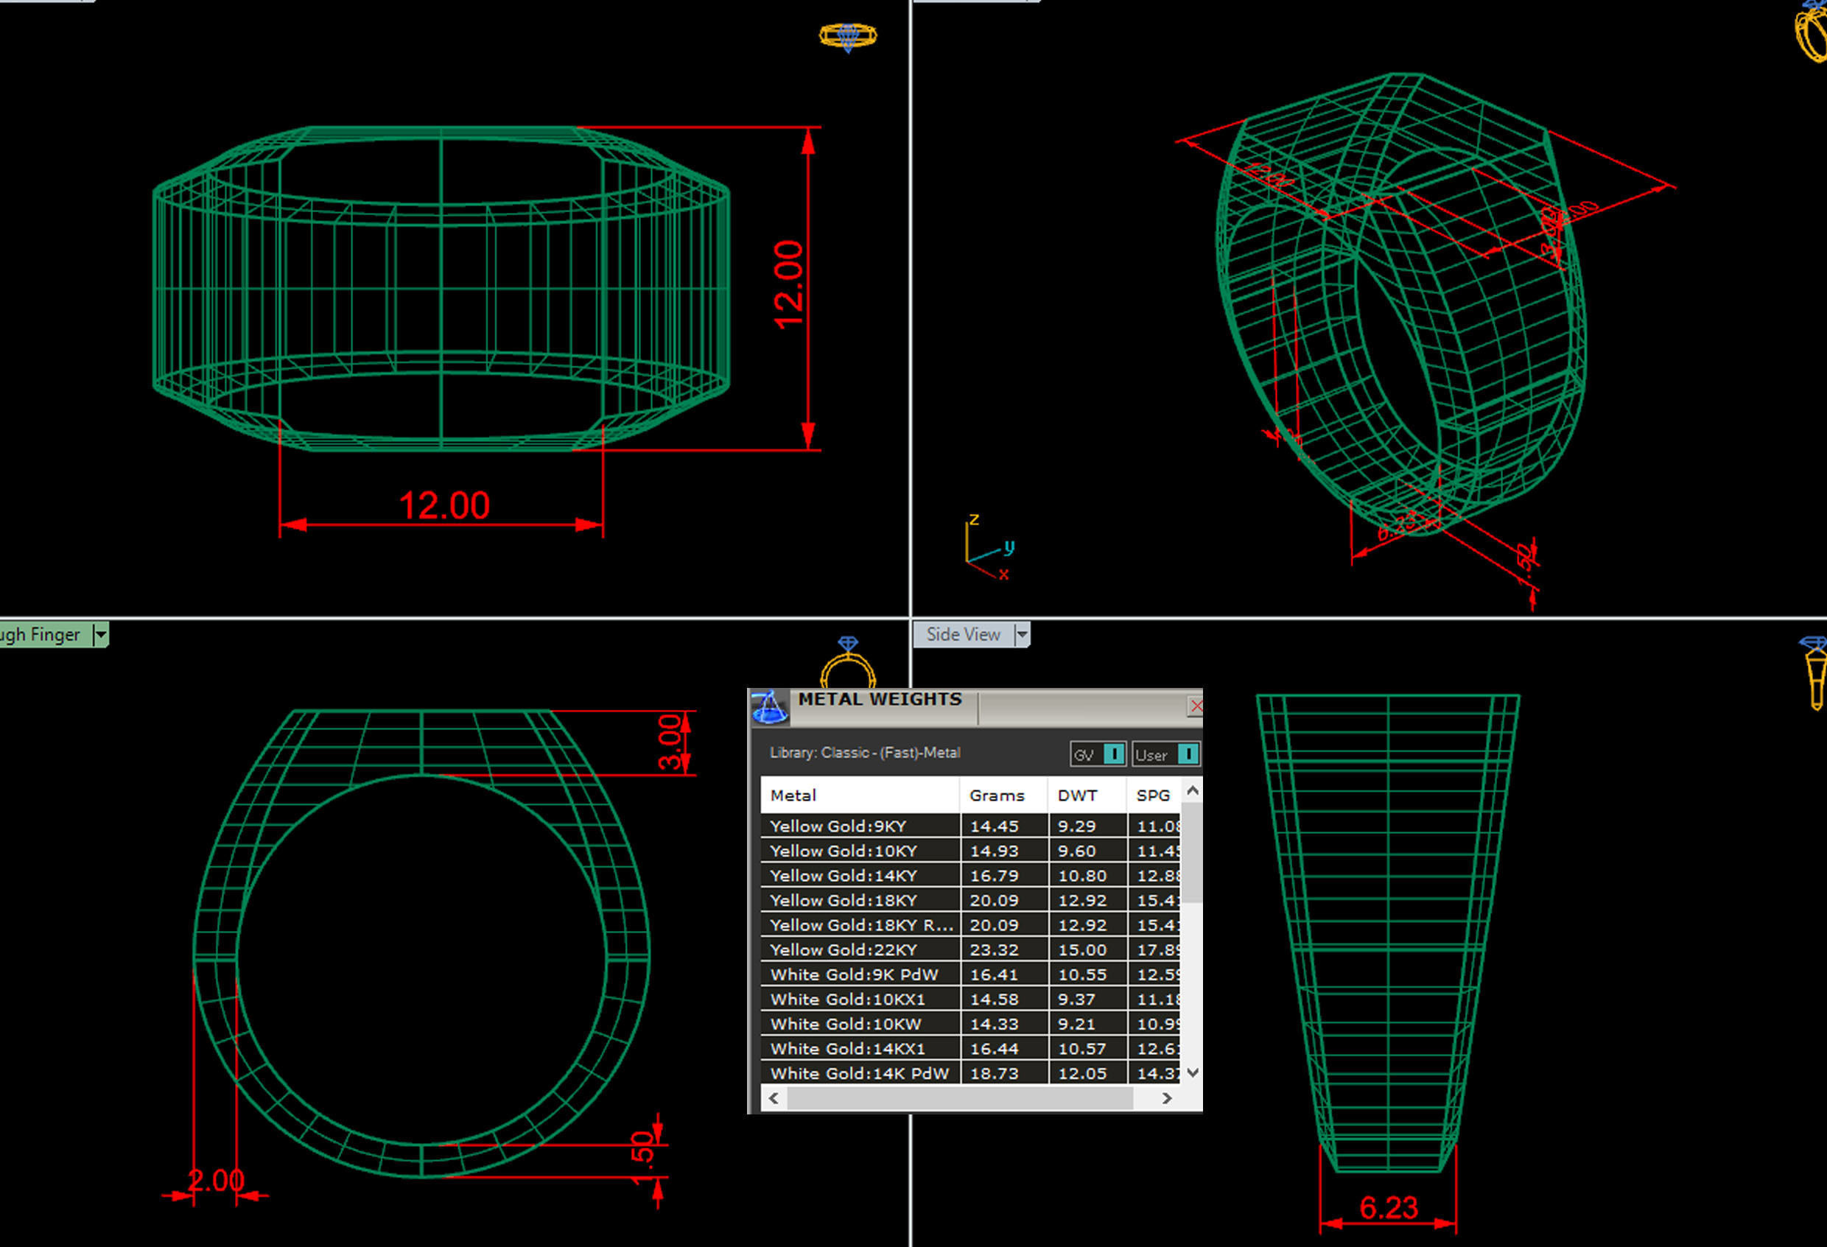Screen dimensions: 1827x1247
Task: Click the 2.00 dimension in through-finger view
Action: 216,1180
